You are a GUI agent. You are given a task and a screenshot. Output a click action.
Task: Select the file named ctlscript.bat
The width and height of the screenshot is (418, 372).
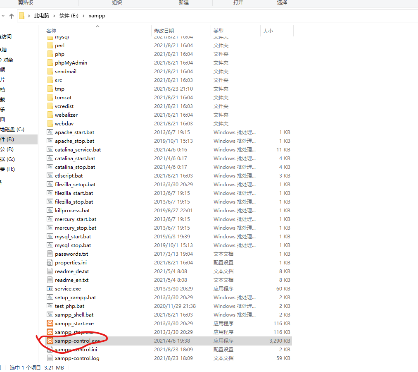(x=69, y=176)
